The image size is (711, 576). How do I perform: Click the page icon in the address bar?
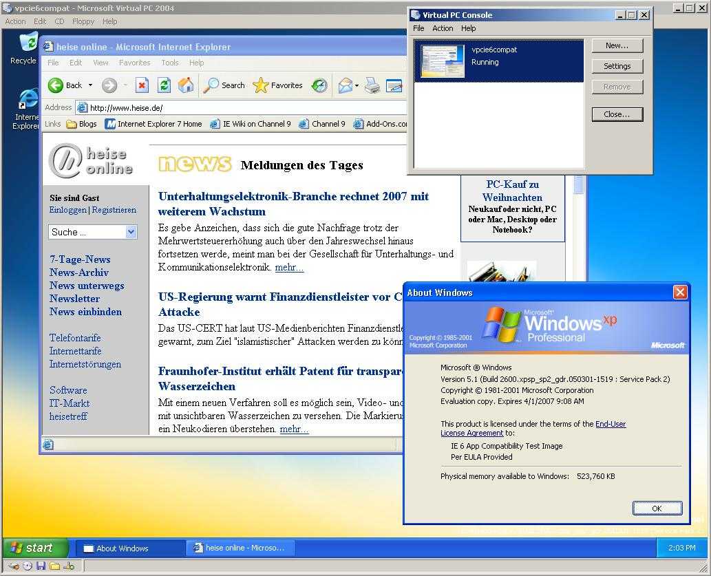tap(82, 107)
